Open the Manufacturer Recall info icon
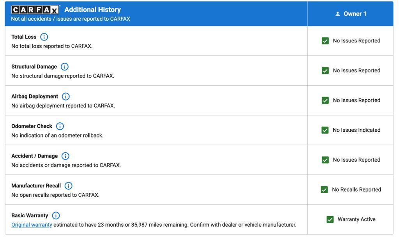399x238 pixels. (69, 186)
